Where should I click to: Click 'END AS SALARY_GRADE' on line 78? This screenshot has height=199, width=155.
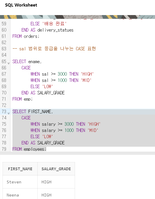(43, 143)
